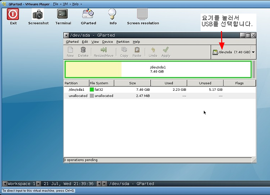The width and height of the screenshot is (270, 195).
Task: Click the window resize grip in status bar
Action: pos(254,160)
